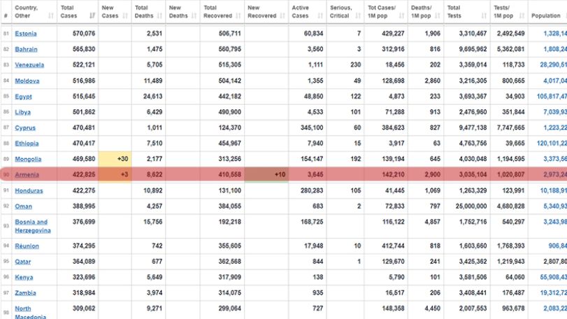The width and height of the screenshot is (567, 319).
Task: Open the Bosnia and Herzegovina link
Action: pos(33,226)
